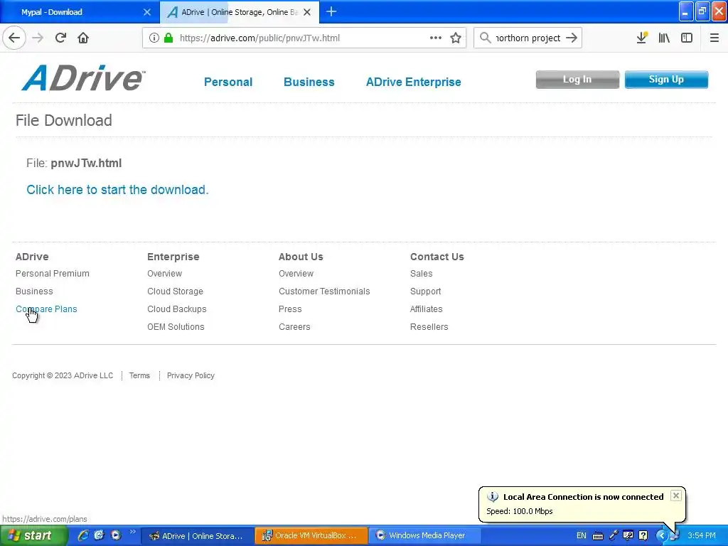Open About Us Overview link
The image size is (728, 546).
296,274
